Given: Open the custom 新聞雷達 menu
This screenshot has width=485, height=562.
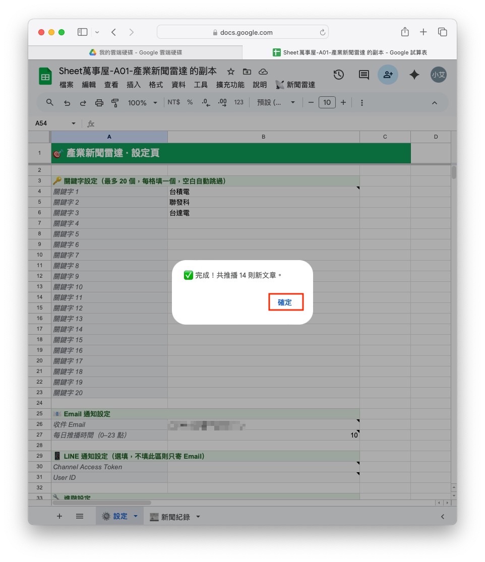Looking at the screenshot, I should tap(295, 85).
